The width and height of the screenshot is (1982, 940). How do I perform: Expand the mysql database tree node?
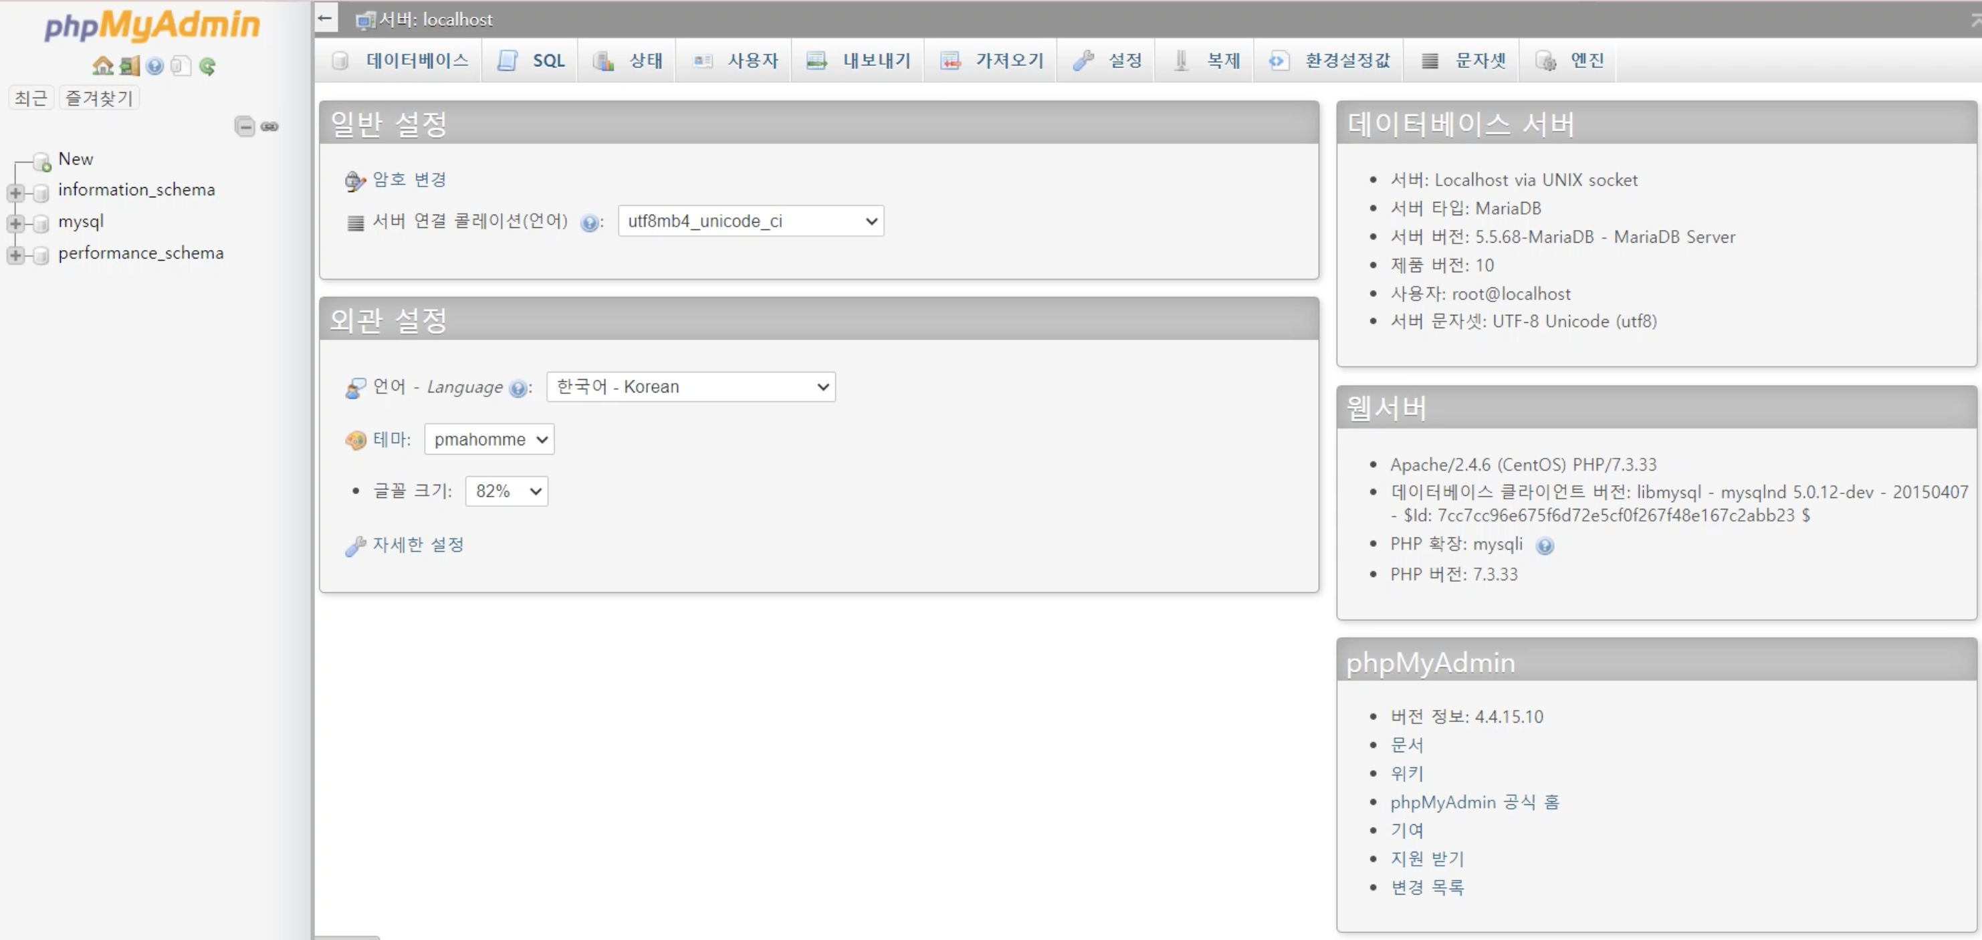pos(15,223)
